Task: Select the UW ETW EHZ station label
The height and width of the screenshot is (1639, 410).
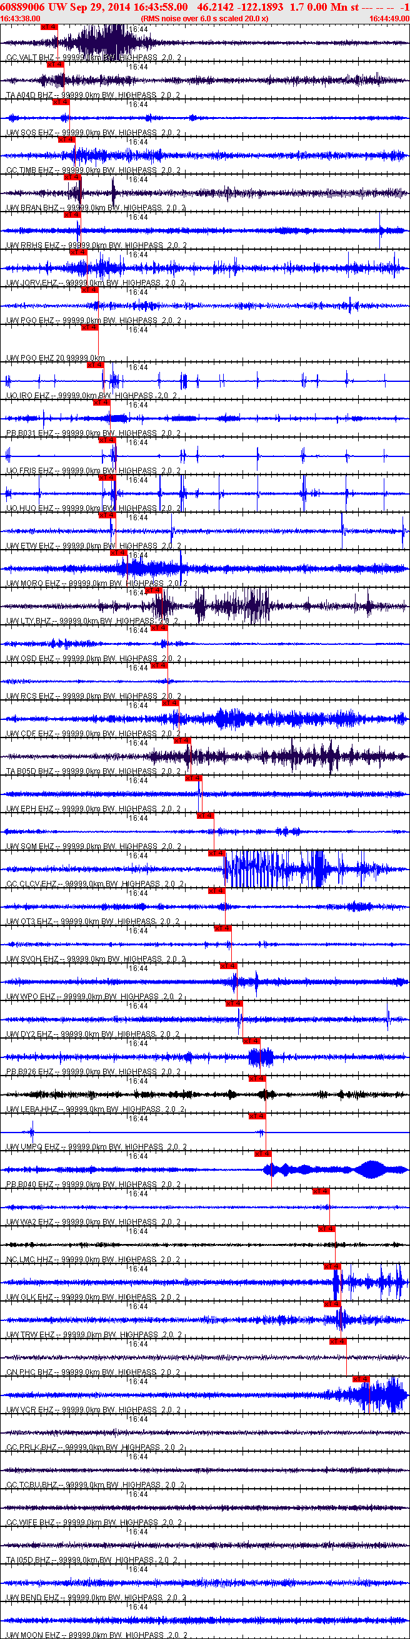Action: coord(94,546)
